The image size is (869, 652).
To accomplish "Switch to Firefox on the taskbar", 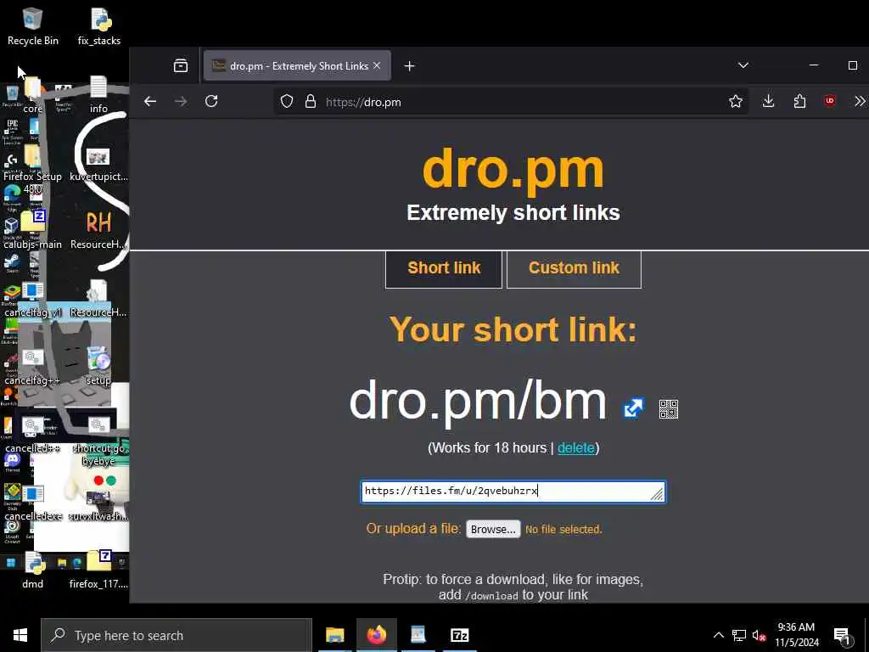I will [x=376, y=635].
